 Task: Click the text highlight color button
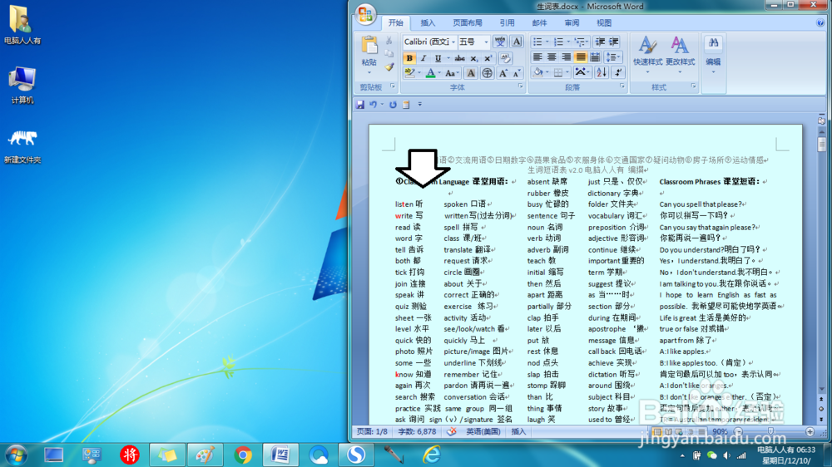point(409,73)
